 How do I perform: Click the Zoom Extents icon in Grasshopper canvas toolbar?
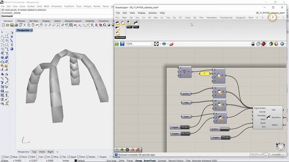[x=156, y=44]
